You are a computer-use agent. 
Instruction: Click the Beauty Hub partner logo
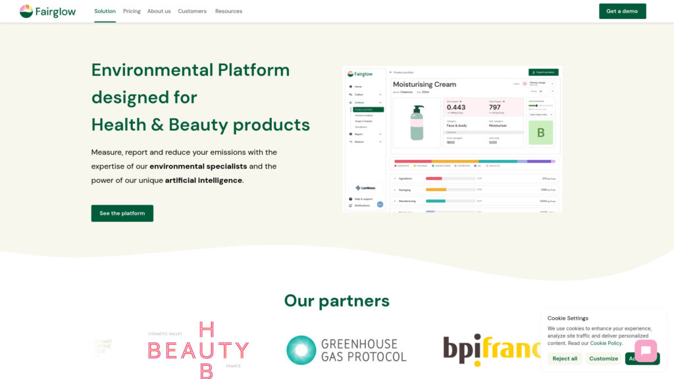[x=199, y=350]
